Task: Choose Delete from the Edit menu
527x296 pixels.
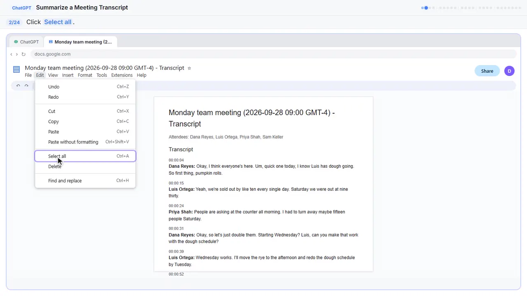Action: 85,166
